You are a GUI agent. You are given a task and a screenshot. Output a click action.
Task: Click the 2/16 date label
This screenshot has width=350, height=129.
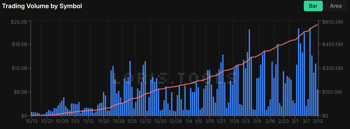click(270, 122)
